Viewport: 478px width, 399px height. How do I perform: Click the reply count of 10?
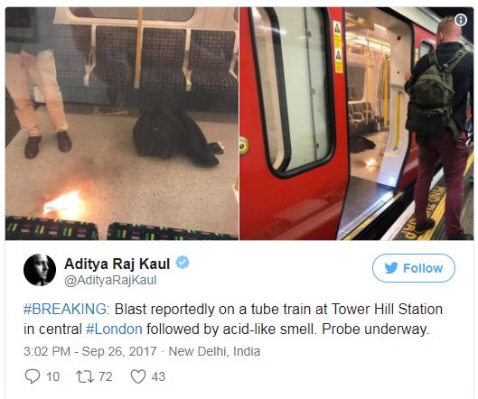click(52, 376)
